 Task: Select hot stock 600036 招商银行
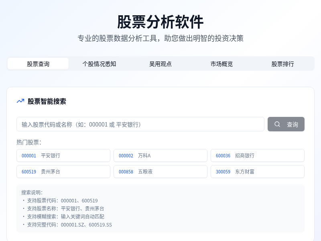[258, 155]
